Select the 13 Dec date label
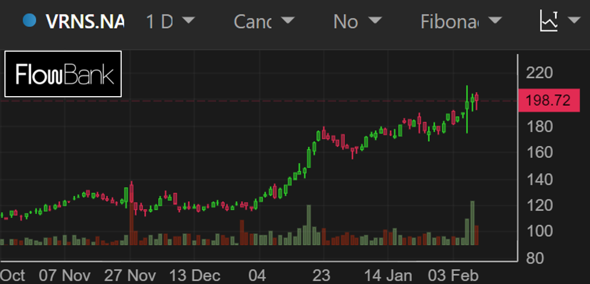The image size is (590, 284). click(x=194, y=276)
